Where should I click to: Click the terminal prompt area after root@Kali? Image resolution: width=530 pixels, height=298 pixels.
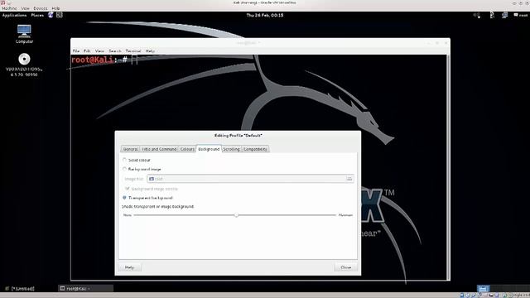coord(135,60)
